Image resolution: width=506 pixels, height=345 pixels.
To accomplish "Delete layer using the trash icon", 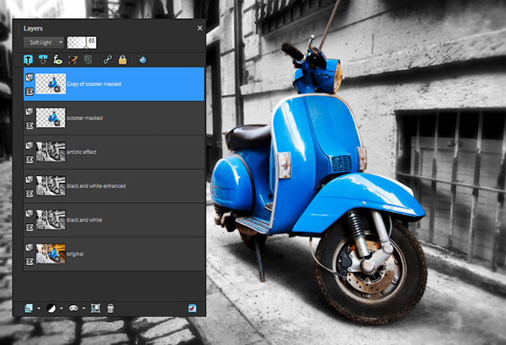I will click(x=110, y=308).
